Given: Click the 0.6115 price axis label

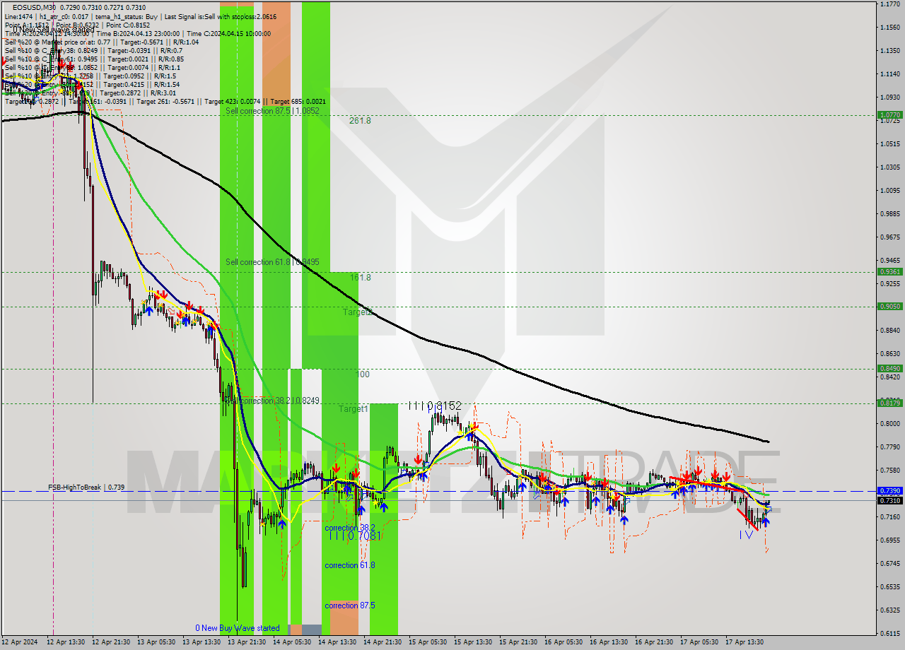Looking at the screenshot, I should (x=889, y=633).
